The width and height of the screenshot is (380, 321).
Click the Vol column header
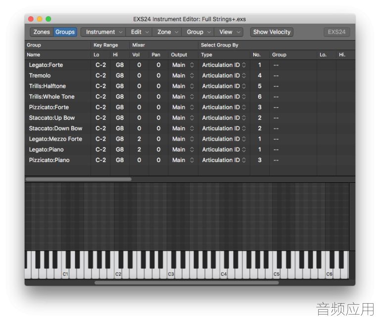coord(136,55)
